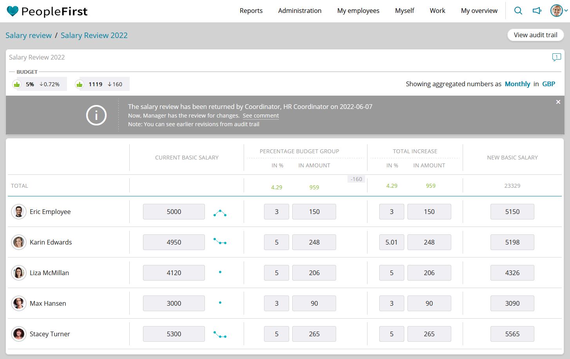Open the See comment link
Image resolution: width=570 pixels, height=359 pixels.
261,116
